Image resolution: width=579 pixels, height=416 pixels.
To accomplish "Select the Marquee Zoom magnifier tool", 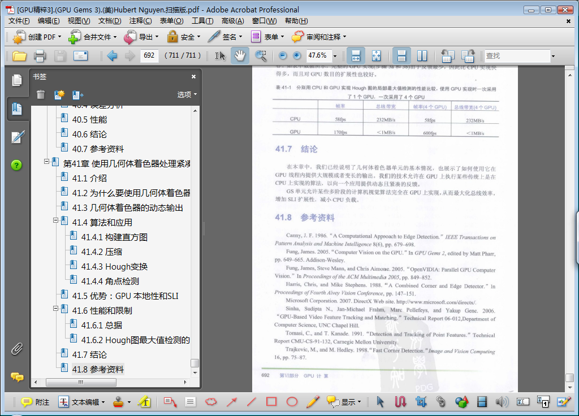I will coord(261,55).
